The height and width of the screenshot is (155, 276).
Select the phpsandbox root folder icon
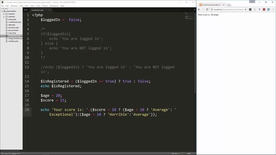click(5, 11)
